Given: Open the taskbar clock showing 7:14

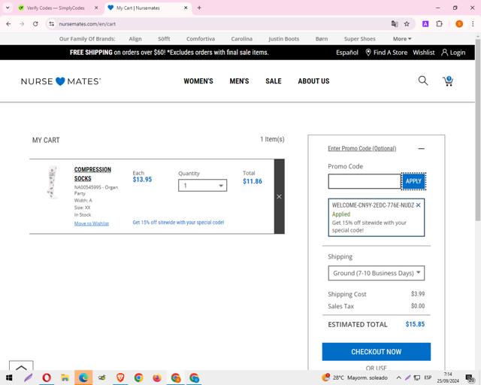Looking at the screenshot, I should pyautogui.click(x=448, y=377).
